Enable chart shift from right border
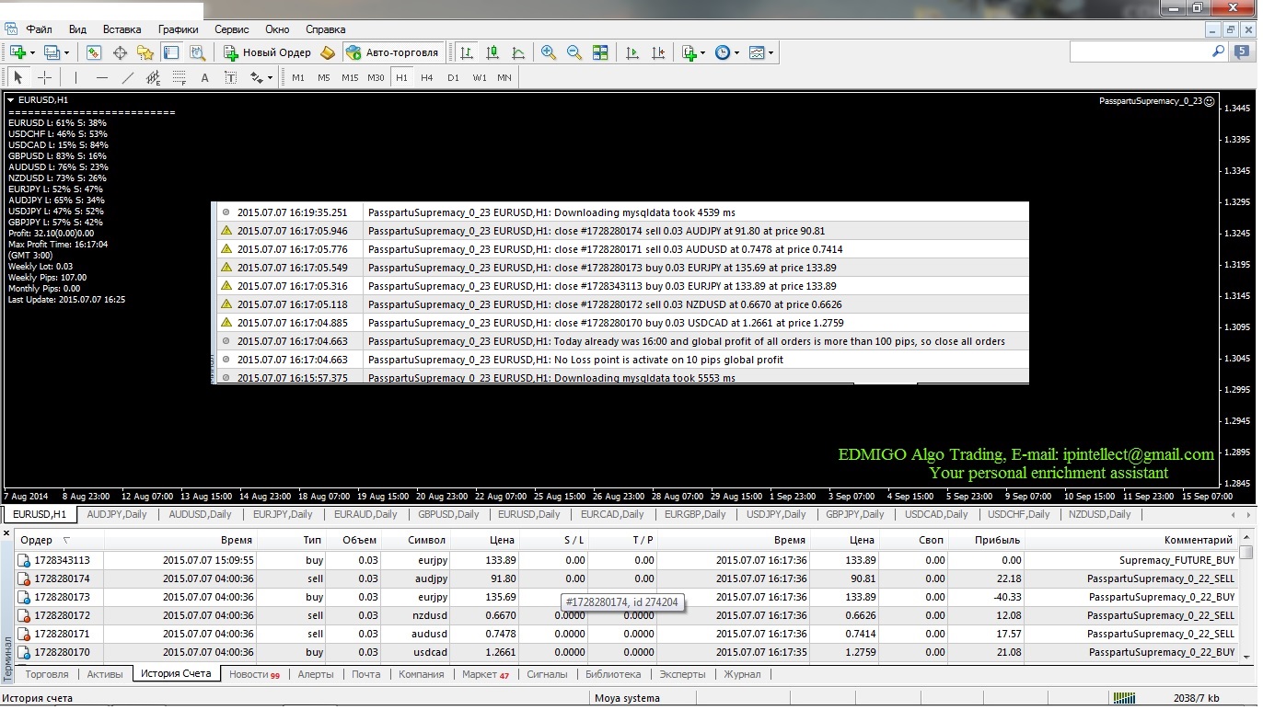Image resolution: width=1263 pixels, height=710 pixels. [x=658, y=52]
